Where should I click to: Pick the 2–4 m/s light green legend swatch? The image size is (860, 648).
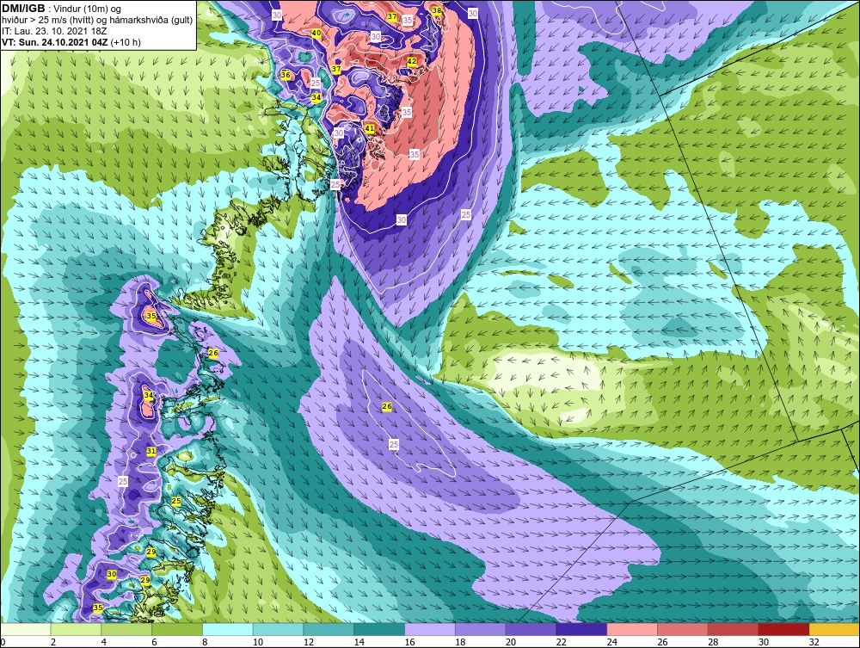point(76,629)
